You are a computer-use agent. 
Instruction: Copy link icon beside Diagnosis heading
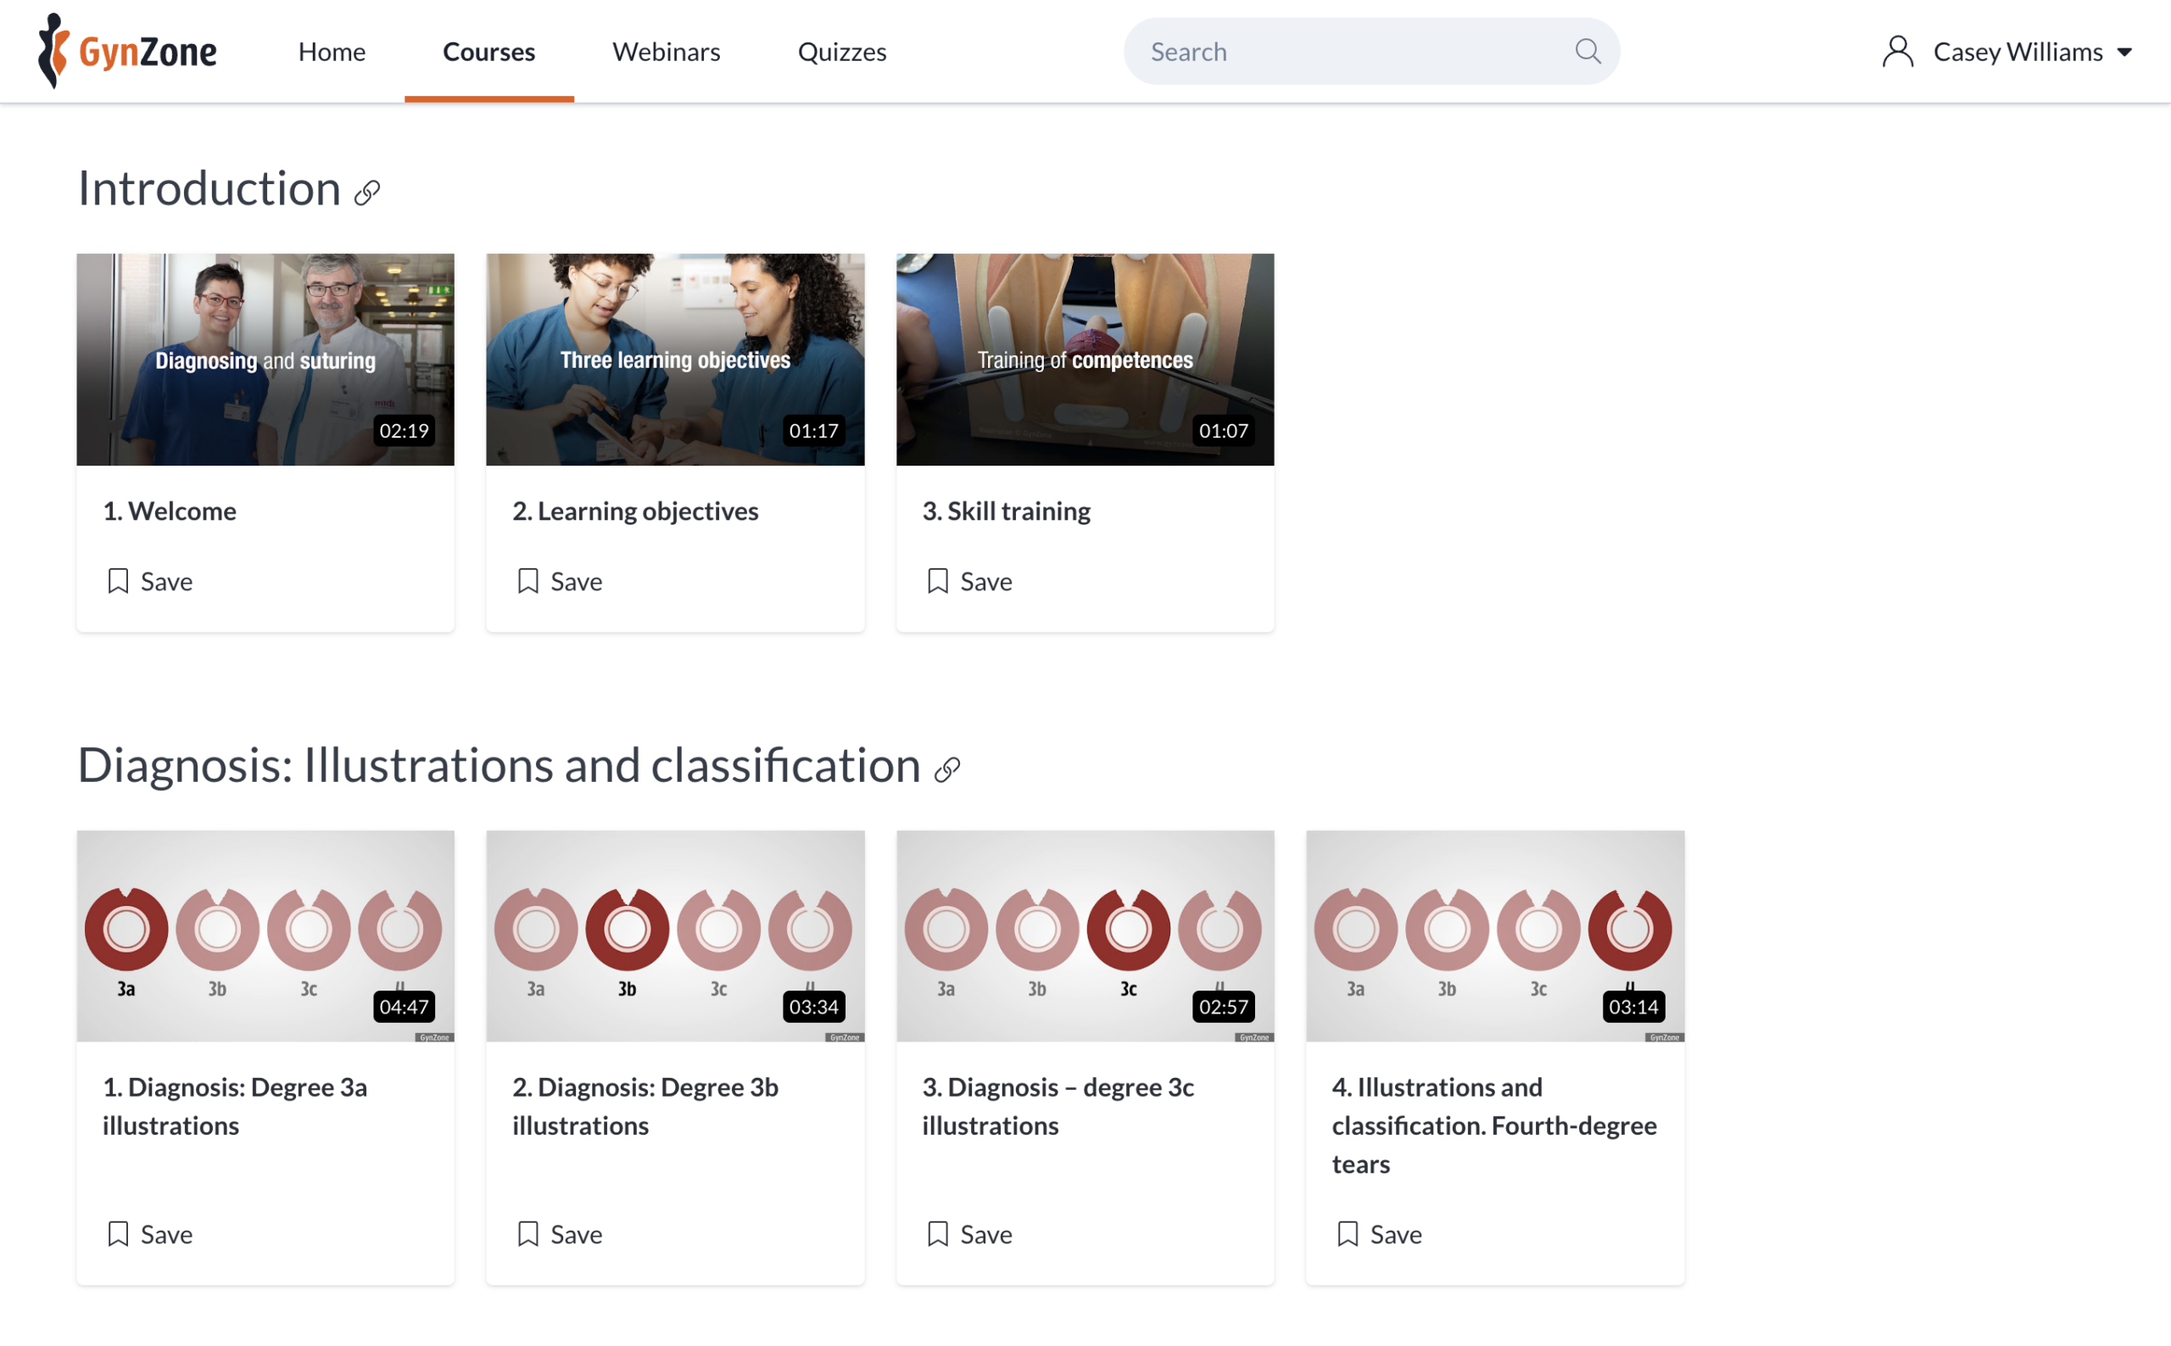pos(946,769)
